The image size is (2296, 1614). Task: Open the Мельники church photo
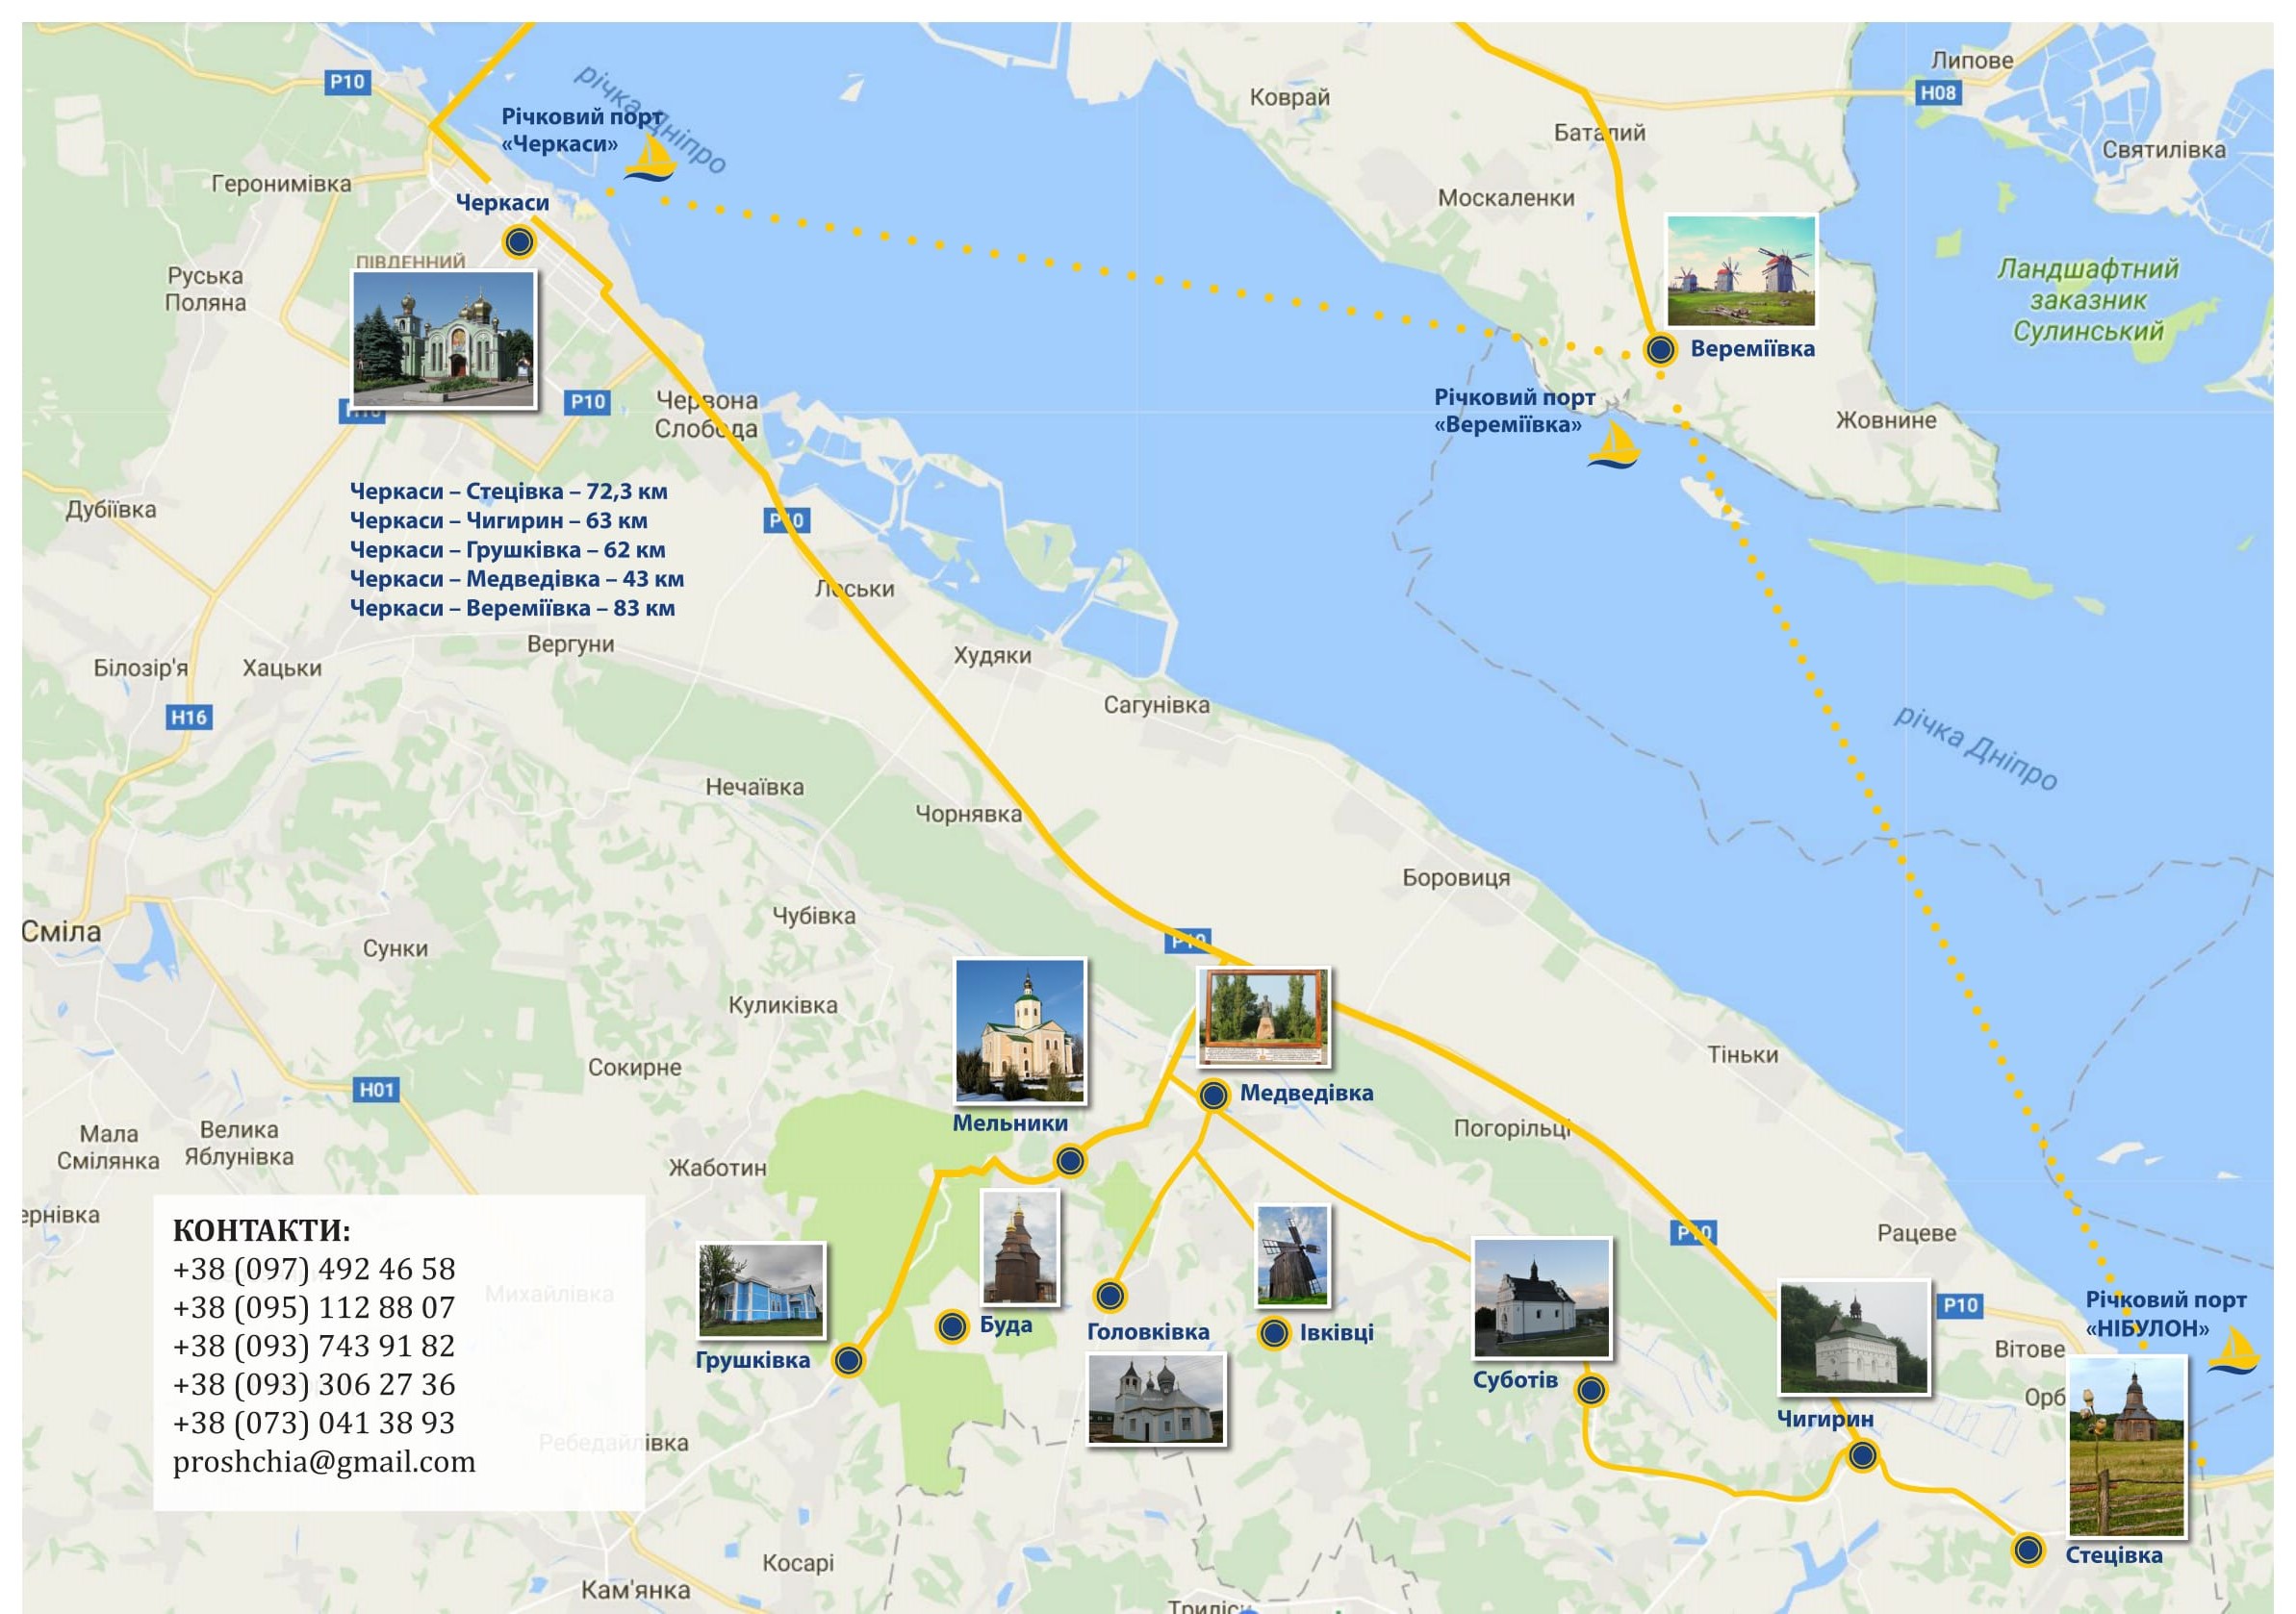tap(1020, 1030)
